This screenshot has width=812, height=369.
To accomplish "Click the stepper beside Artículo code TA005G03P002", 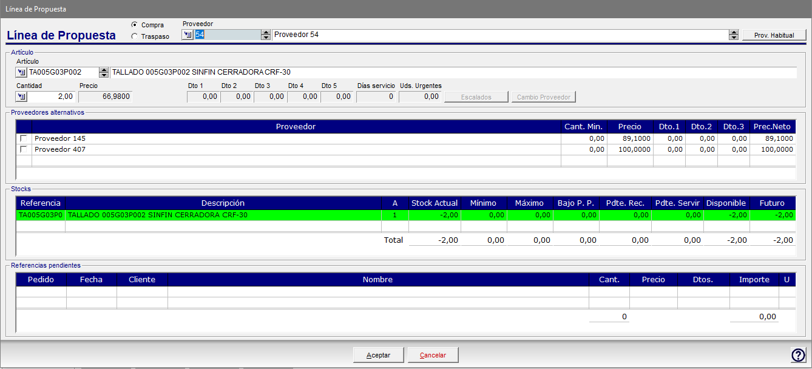I will pos(104,72).
